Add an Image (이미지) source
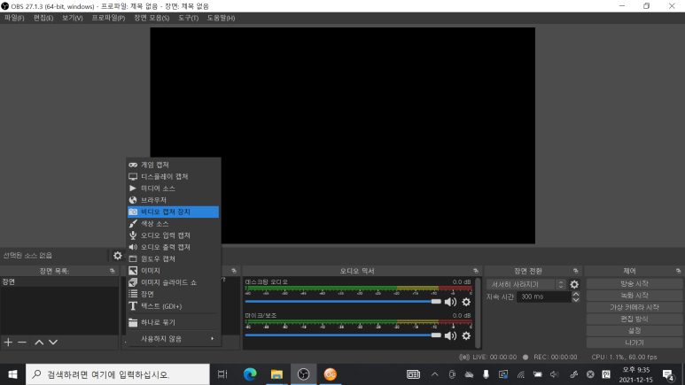Screen dimensions: 685x385 point(173,271)
